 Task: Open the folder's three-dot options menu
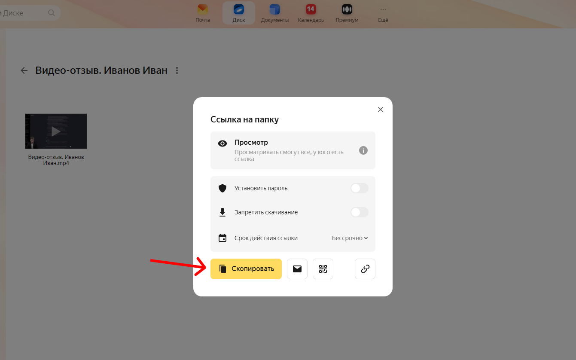coord(177,70)
